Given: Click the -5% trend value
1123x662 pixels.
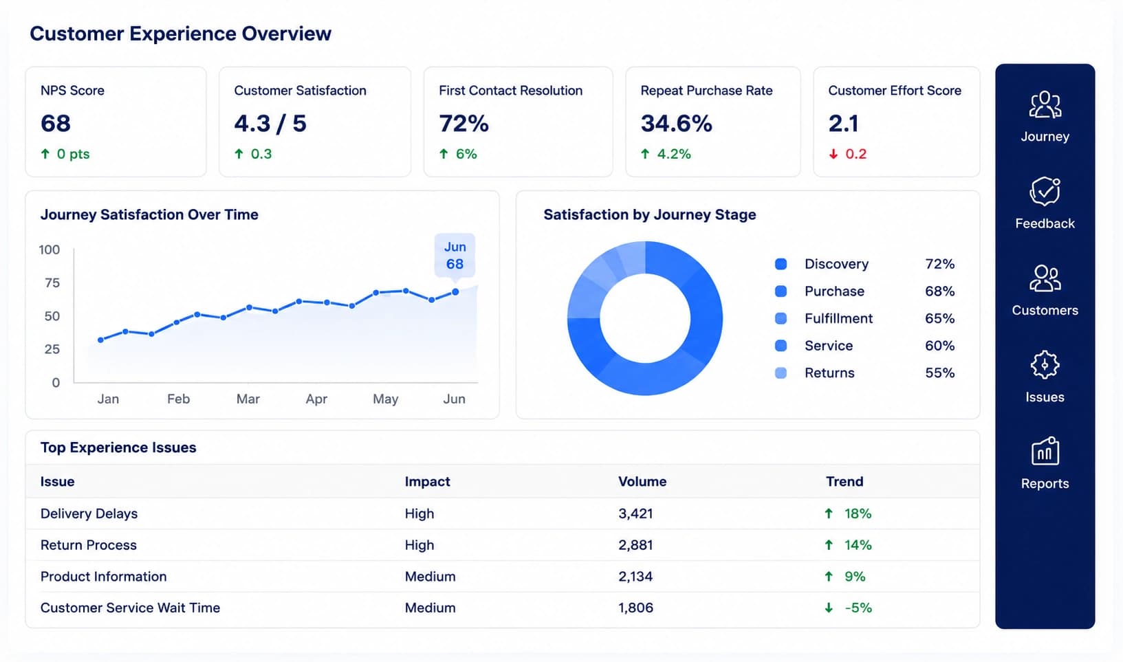Looking at the screenshot, I should click(858, 608).
